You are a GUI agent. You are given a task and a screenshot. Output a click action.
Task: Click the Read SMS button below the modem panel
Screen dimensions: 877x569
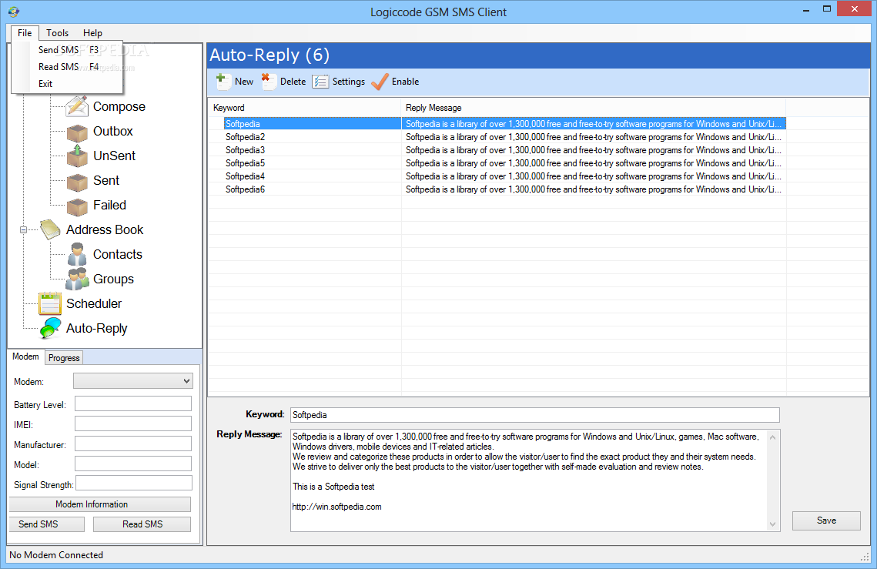tap(142, 524)
